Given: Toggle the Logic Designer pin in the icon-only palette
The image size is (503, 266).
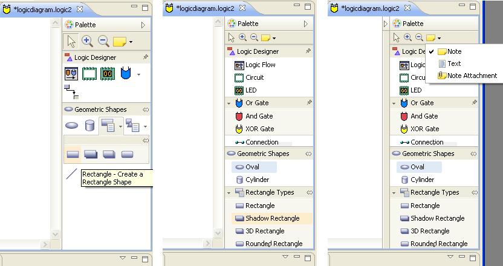Looking at the screenshot, I should [x=146, y=57].
